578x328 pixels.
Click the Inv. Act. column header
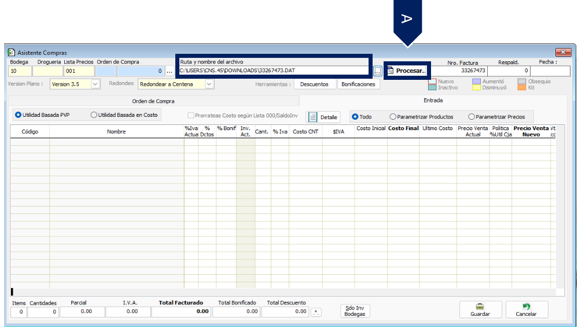click(245, 131)
